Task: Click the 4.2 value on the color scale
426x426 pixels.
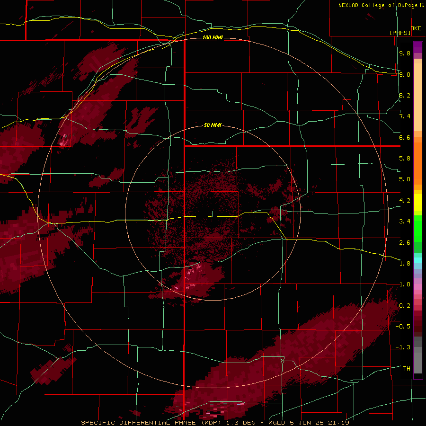Action: click(x=405, y=201)
